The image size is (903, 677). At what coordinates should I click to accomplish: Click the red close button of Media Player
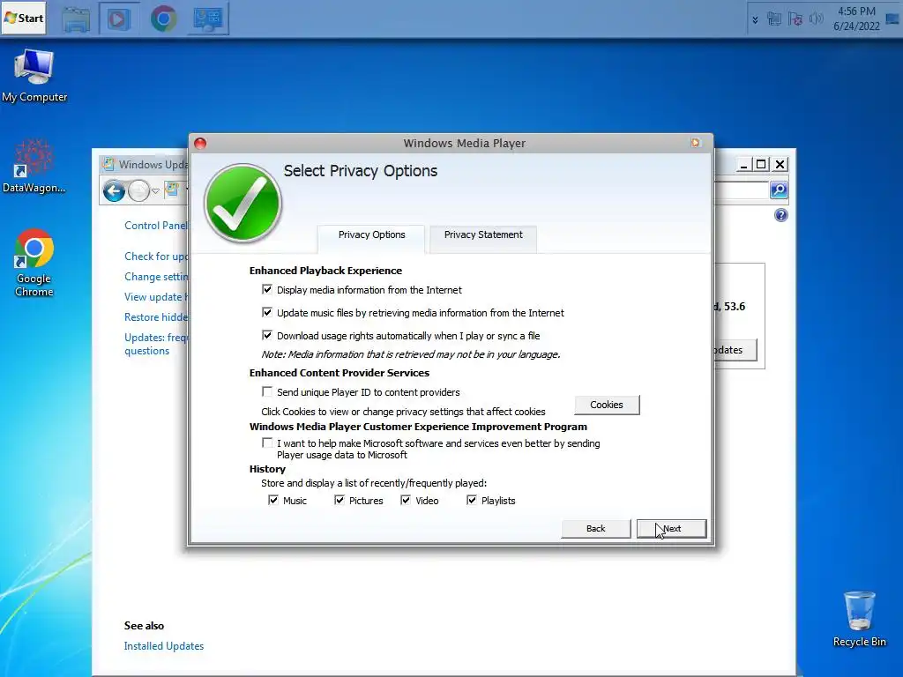click(x=200, y=144)
